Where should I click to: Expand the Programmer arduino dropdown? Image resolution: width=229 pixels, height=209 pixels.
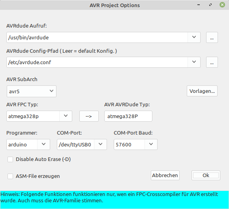point(44,144)
